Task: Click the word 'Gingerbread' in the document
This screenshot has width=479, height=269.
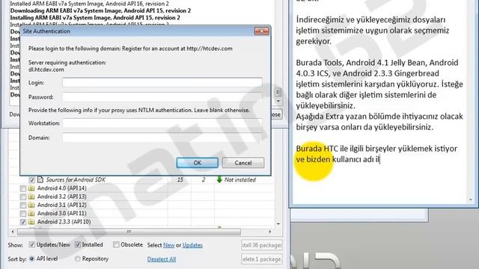Action: tap(416, 73)
